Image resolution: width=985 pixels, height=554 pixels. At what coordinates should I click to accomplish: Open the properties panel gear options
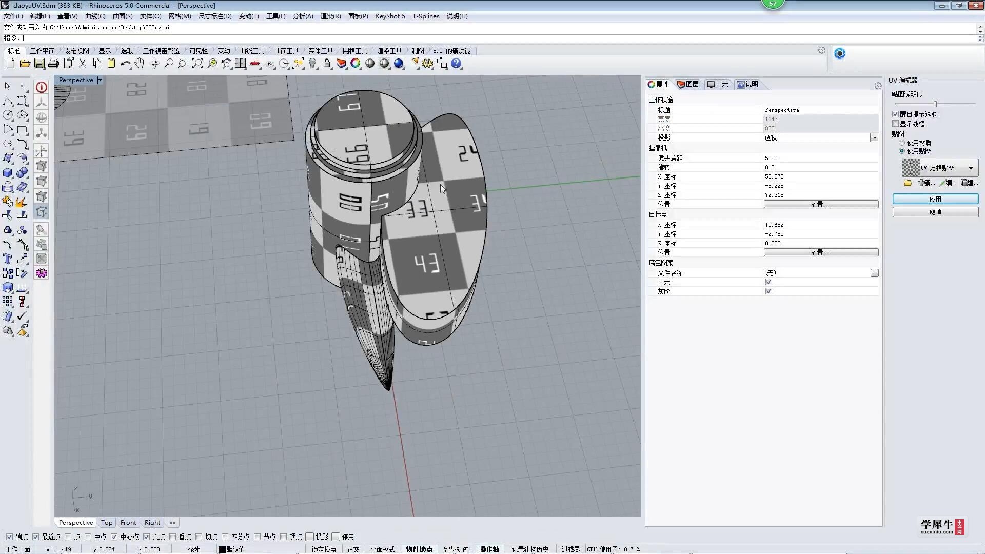[x=878, y=86]
